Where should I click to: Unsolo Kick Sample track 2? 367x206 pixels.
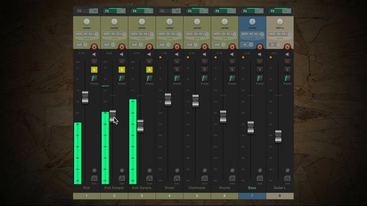coord(122,70)
